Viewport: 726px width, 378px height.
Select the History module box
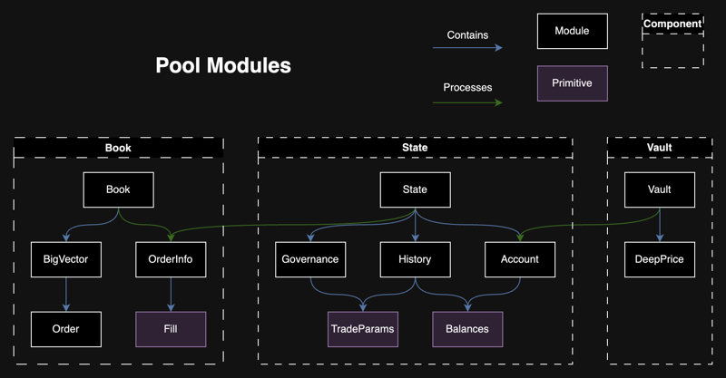[415, 259]
